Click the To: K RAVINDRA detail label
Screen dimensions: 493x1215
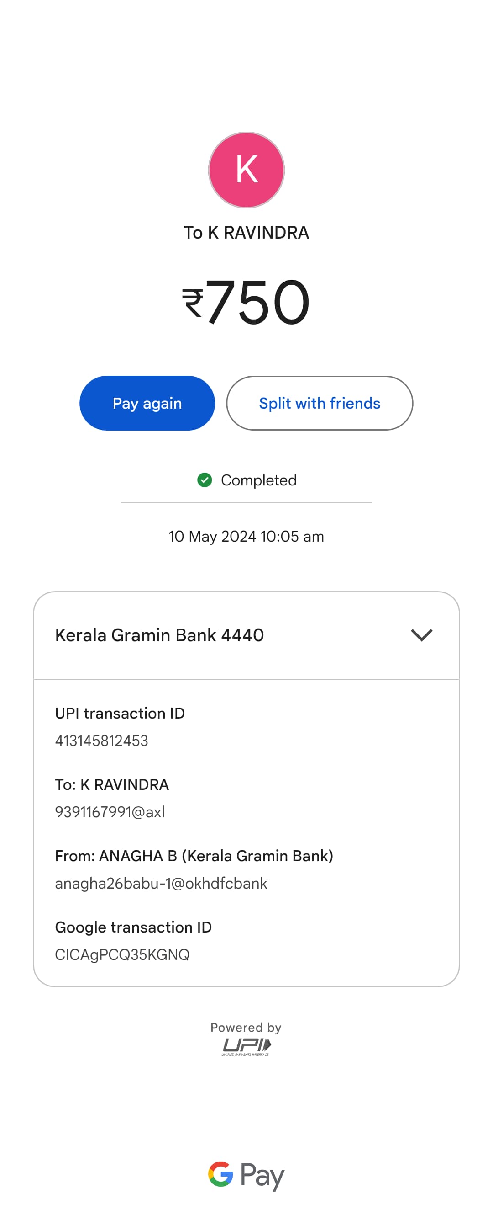coord(112,784)
